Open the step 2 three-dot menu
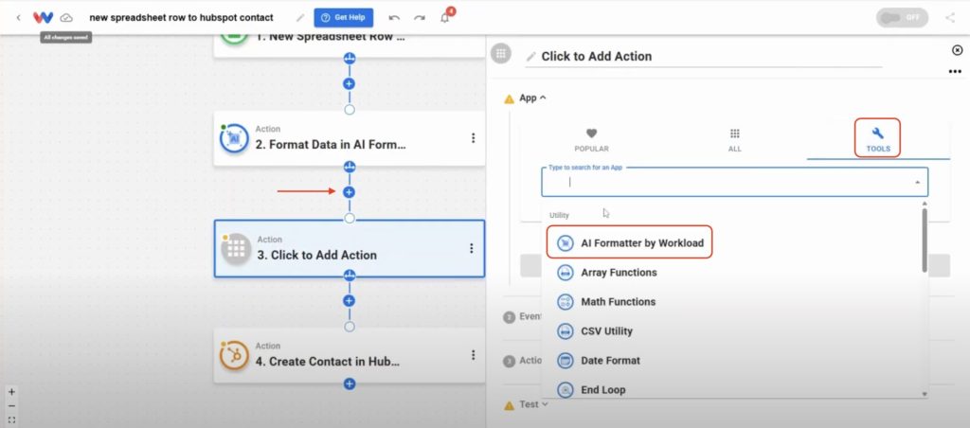Screen dimensions: 970x428 [x=474, y=138]
